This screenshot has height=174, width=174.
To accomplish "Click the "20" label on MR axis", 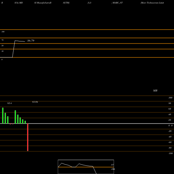I will pos(169,120).
